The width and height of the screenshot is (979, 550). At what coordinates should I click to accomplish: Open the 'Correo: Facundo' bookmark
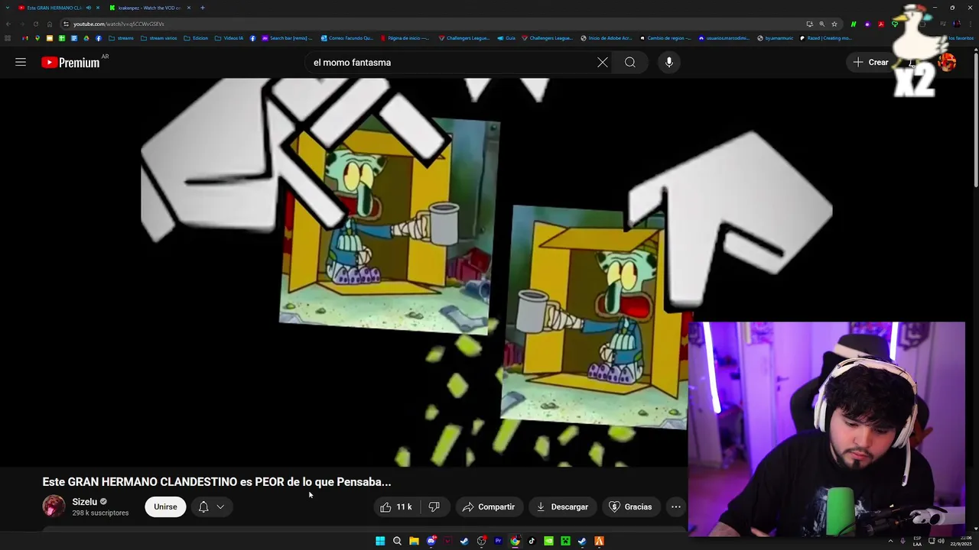pos(346,38)
